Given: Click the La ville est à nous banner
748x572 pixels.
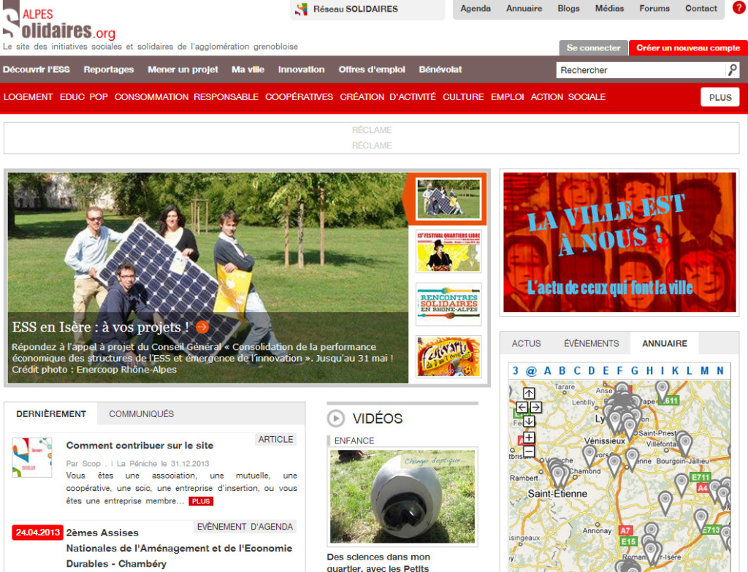Looking at the screenshot, I should point(619,243).
